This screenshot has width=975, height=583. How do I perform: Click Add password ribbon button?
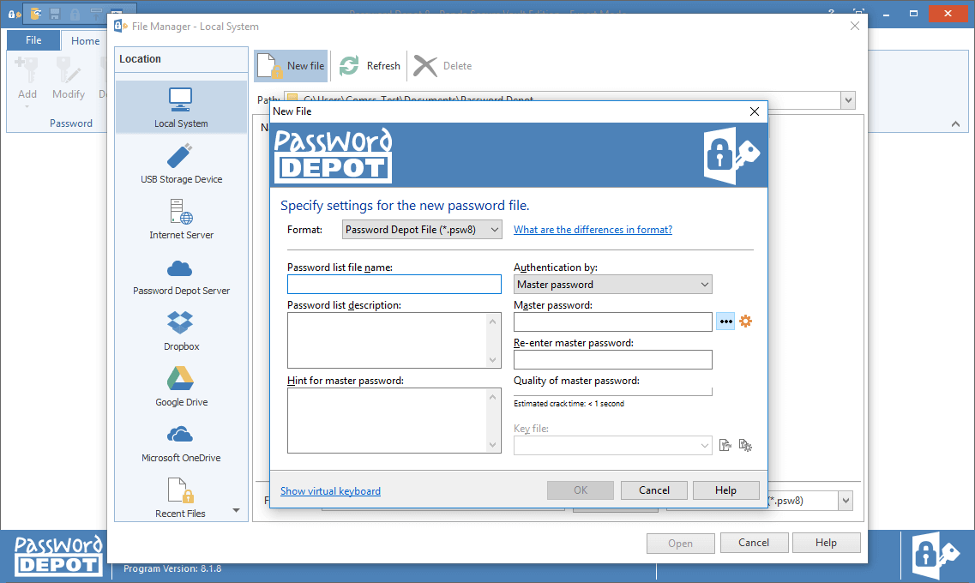click(x=27, y=82)
